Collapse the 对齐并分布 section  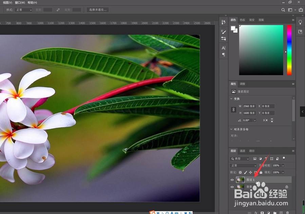click(x=231, y=129)
